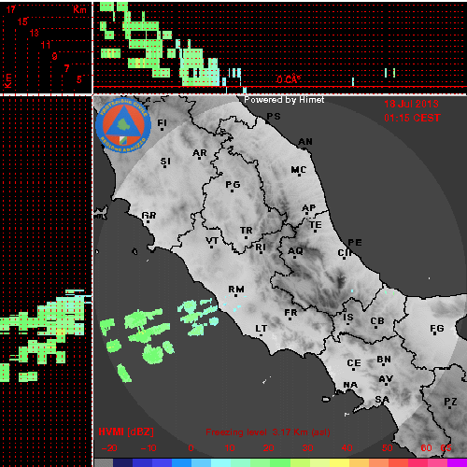
Task: Select the date '18 Jul 2013'
Action: [411, 104]
